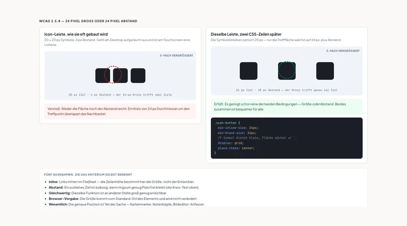
Task: Click the 'Abstand:' exception bullet
Action: pos(124,188)
